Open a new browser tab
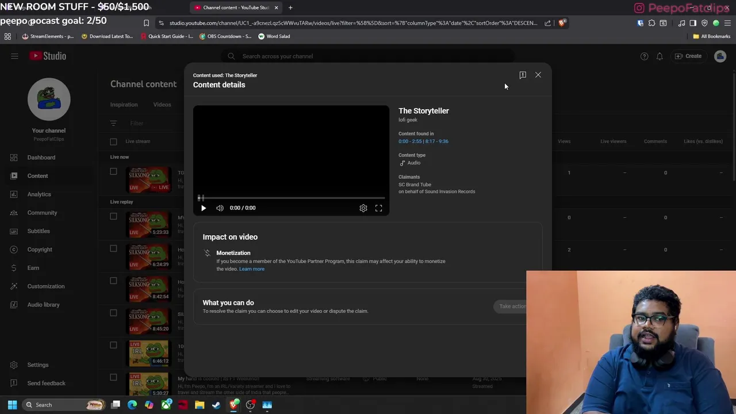This screenshot has width=736, height=414. [x=290, y=7]
